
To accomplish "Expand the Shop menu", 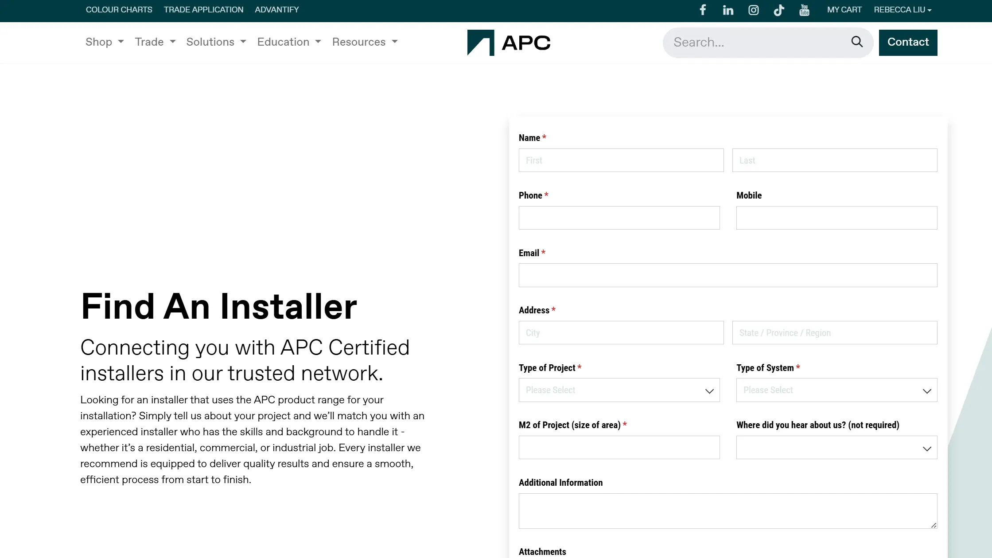I will coord(105,42).
